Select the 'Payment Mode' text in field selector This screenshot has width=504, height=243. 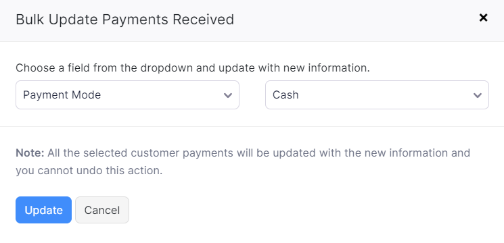coord(62,95)
